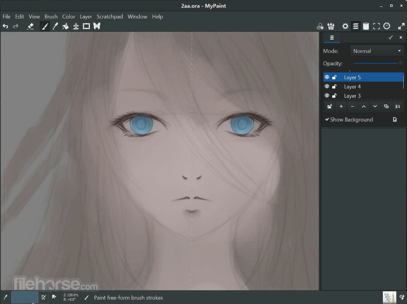
Task: Click the current brush preview thumbnail
Action: click(389, 298)
